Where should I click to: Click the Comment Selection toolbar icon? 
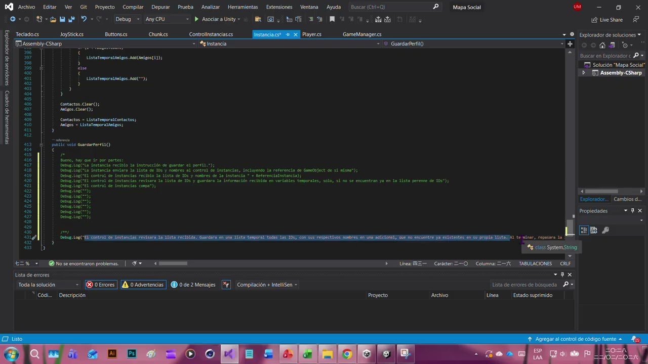click(310, 19)
